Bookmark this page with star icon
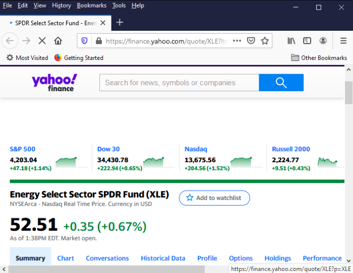This screenshot has width=353, height=273. (x=265, y=41)
